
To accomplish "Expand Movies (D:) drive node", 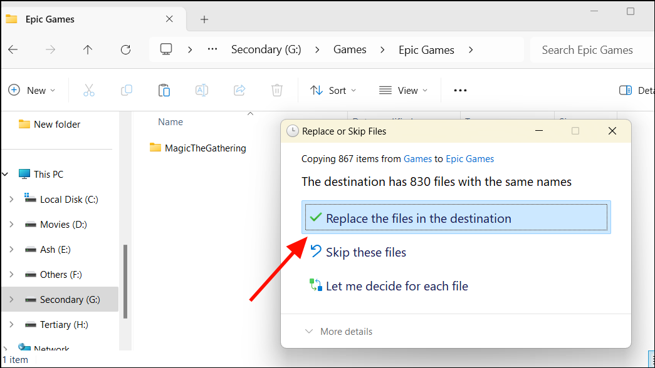I will (12, 225).
